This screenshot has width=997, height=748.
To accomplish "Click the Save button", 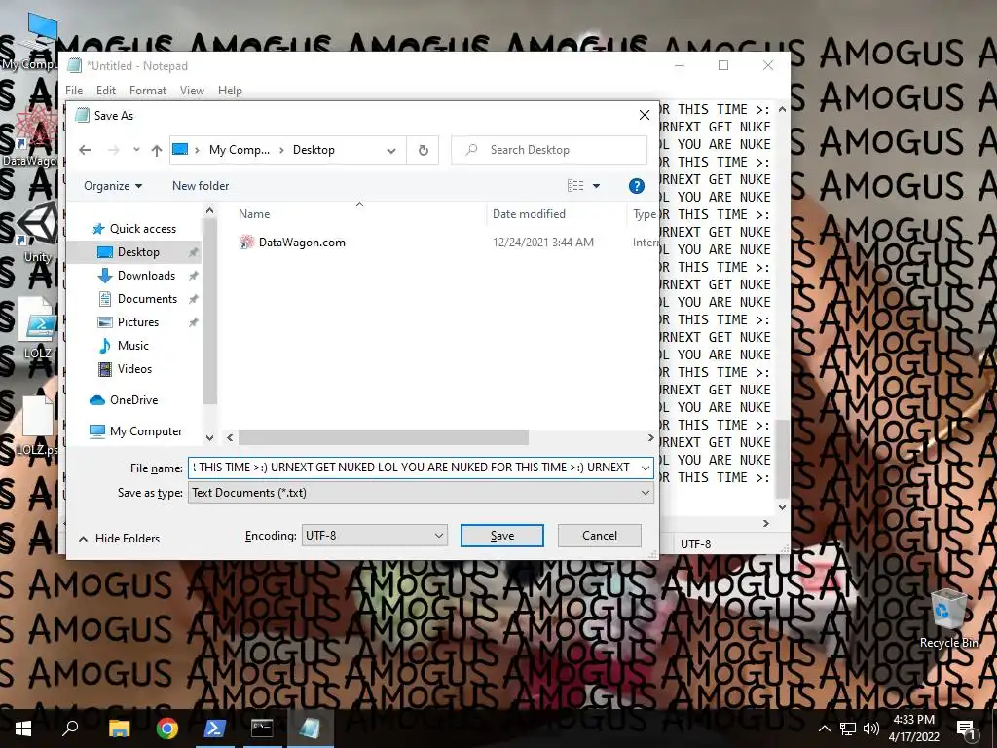I will [x=502, y=536].
